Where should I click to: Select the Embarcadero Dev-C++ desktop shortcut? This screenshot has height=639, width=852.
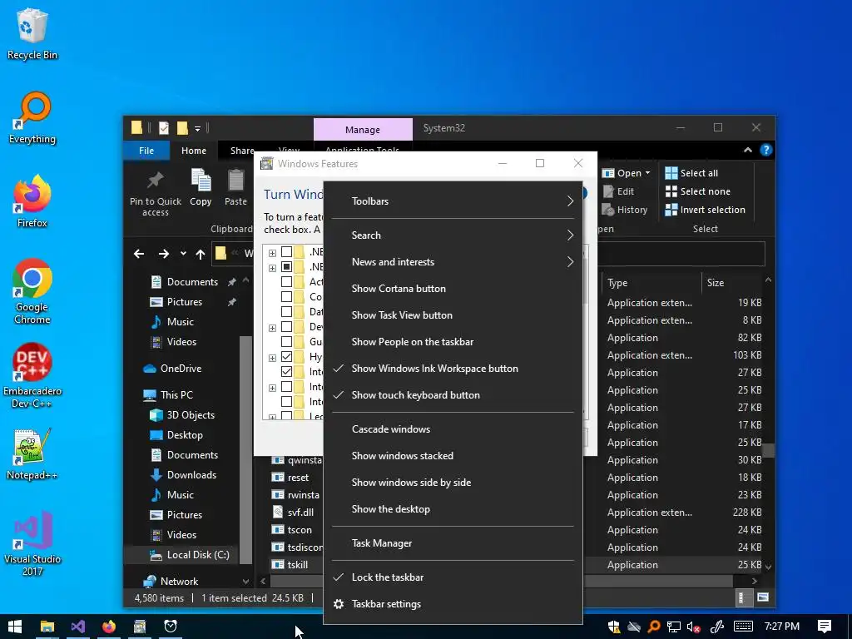coord(32,375)
